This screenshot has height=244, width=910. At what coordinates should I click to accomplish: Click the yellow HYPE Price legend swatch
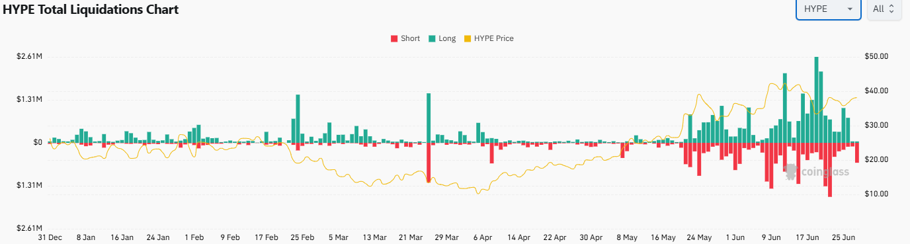pyautogui.click(x=467, y=38)
